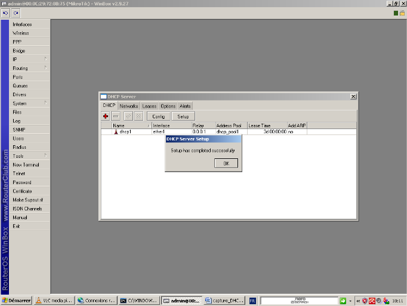Screen dimensions: 407x306
Task: Open the Radius menu item
Action: pyautogui.click(x=29, y=147)
